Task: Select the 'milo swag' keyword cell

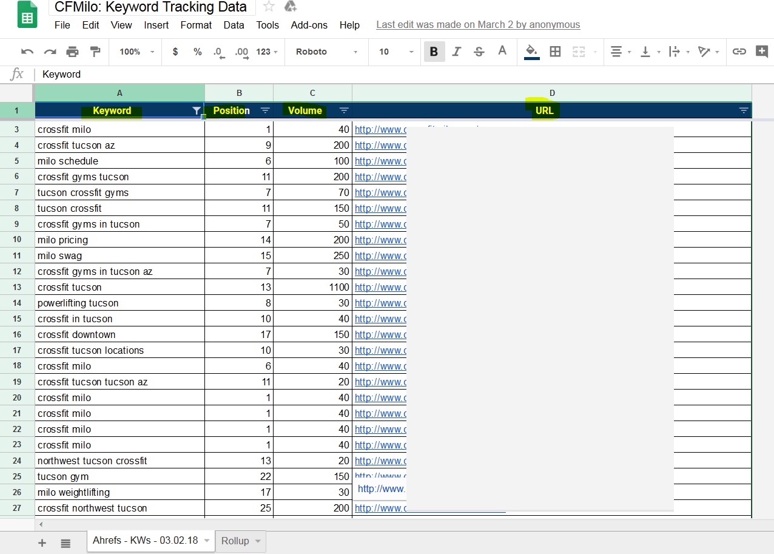Action: pos(119,255)
